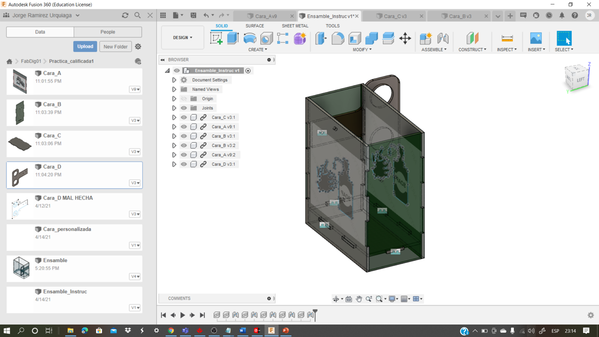This screenshot has width=599, height=337.
Task: Open the Ensamble thumbnail in data panel
Action: click(21, 268)
